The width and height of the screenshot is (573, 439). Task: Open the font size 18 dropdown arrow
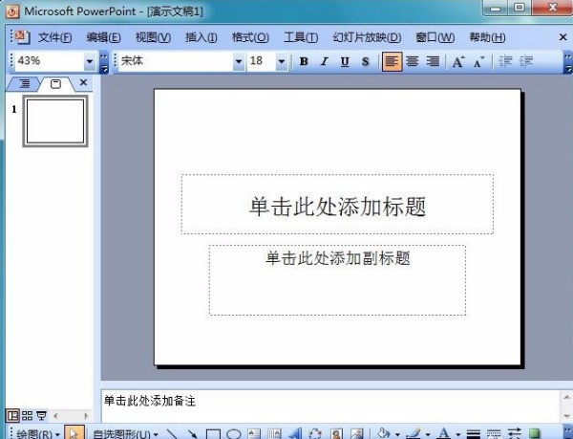[x=282, y=61]
